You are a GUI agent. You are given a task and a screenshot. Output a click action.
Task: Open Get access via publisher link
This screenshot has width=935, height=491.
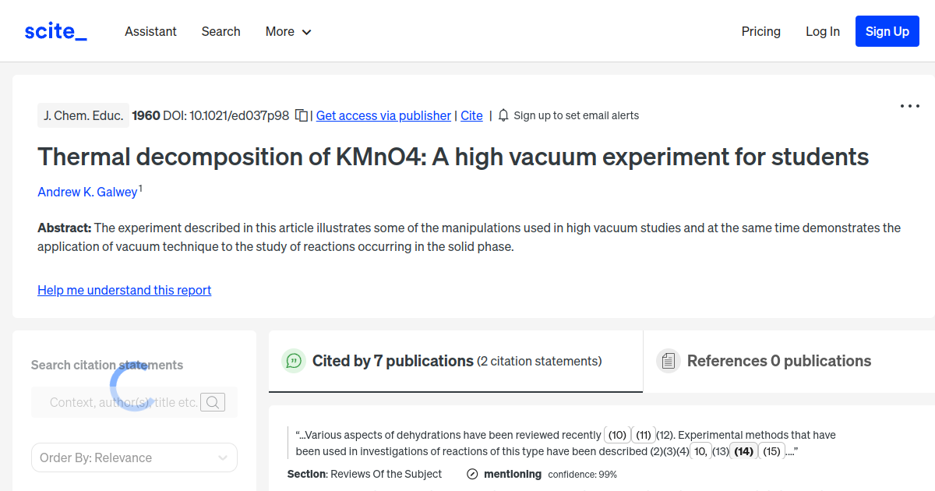coord(383,115)
